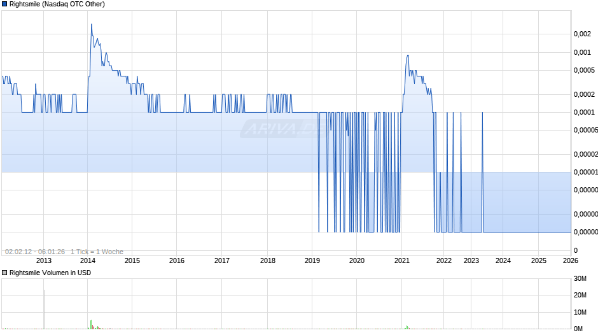598x335 pixels.
Task: Click the '0,002' price axis value
Action: (x=582, y=34)
